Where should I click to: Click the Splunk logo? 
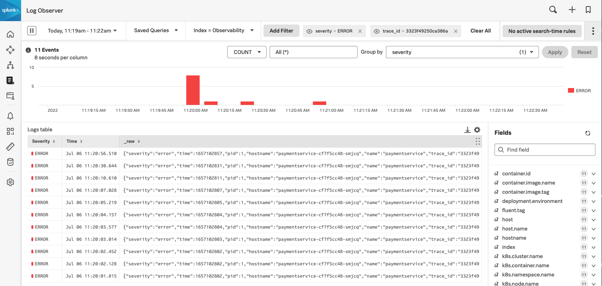[10, 10]
